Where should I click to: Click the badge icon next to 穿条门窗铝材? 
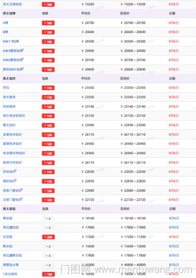(x=22, y=189)
